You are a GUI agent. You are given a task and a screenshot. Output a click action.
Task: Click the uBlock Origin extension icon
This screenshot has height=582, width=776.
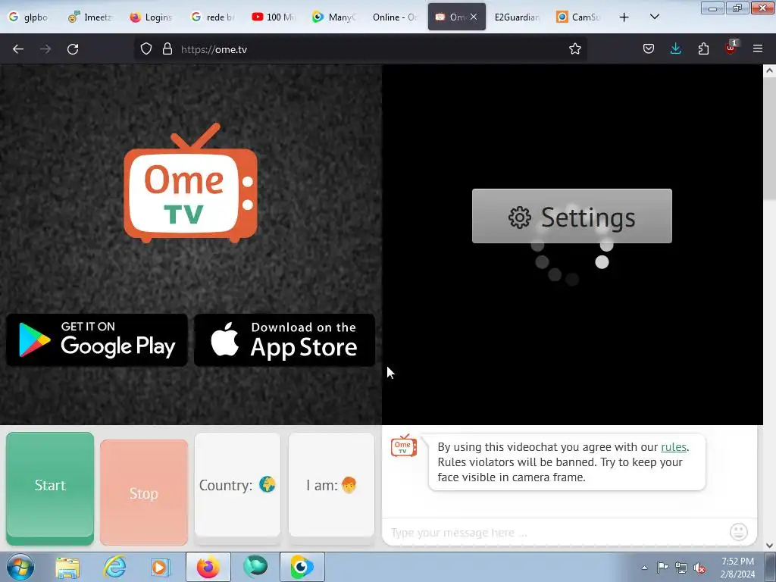coord(731,48)
